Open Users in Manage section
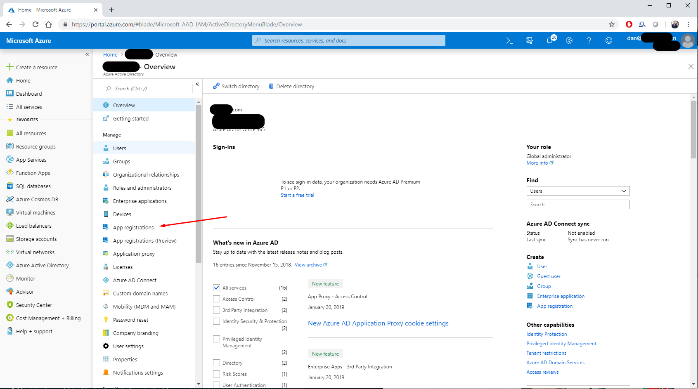The image size is (698, 389). point(144,148)
